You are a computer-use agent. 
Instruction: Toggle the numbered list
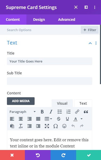[x=68, y=112]
